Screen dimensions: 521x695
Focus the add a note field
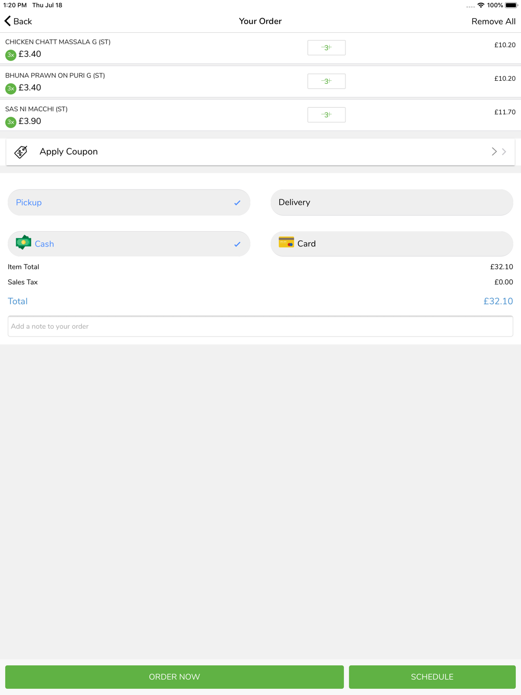pos(260,326)
